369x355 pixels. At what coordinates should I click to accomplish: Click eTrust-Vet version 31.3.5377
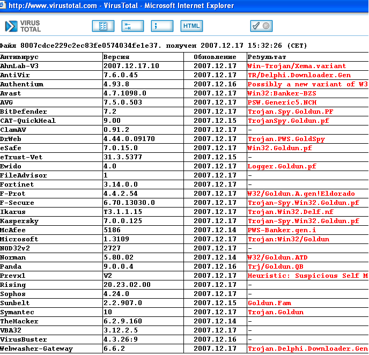pos(123,157)
